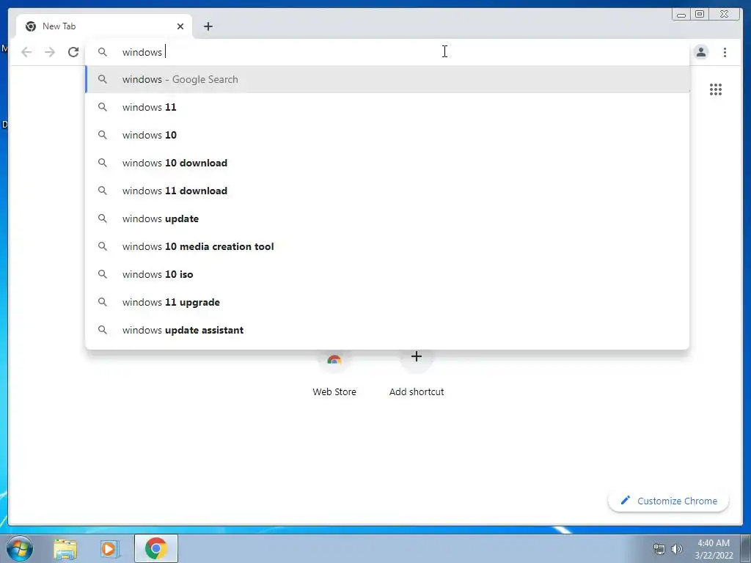Select the New Tab tab
Screen dimensions: 751x563
tap(104, 26)
